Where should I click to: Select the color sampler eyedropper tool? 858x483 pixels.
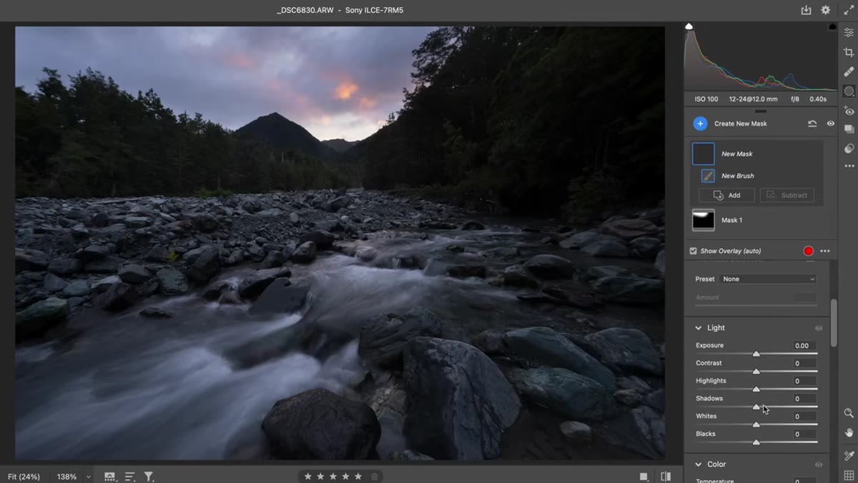click(849, 456)
